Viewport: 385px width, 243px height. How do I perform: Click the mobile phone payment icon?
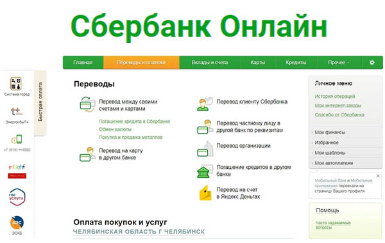tap(17, 139)
